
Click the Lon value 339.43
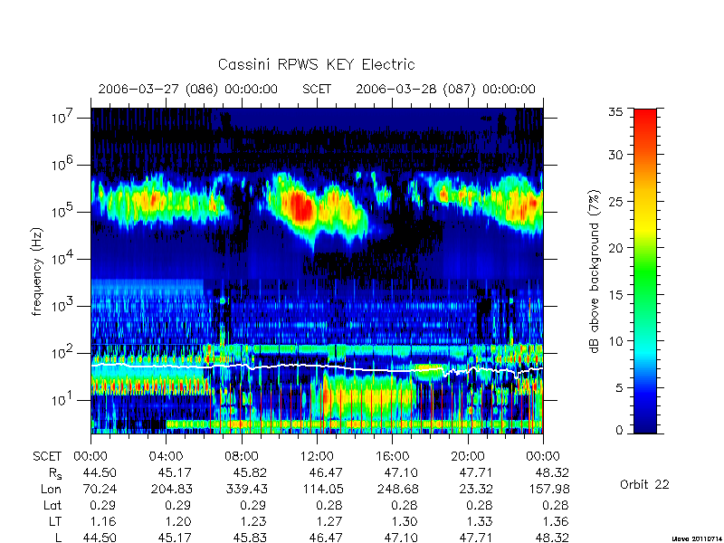246,489
